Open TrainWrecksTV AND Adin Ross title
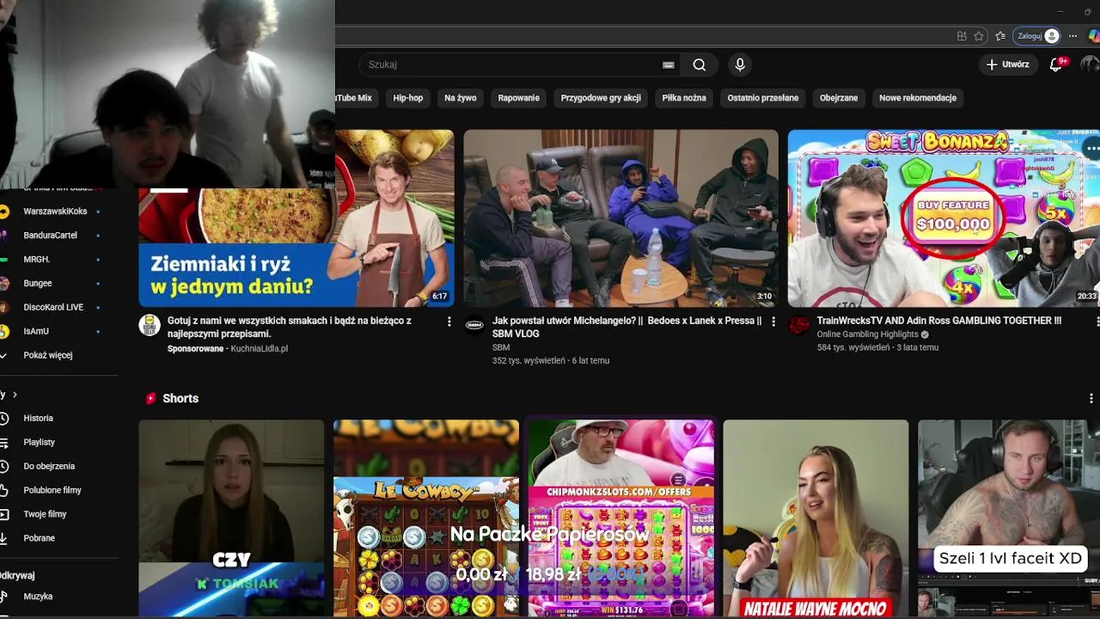 [939, 321]
